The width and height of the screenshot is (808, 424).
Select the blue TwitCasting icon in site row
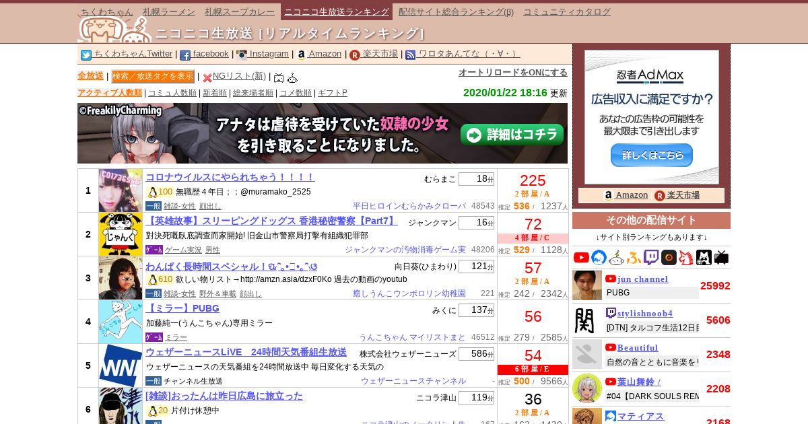599,257
